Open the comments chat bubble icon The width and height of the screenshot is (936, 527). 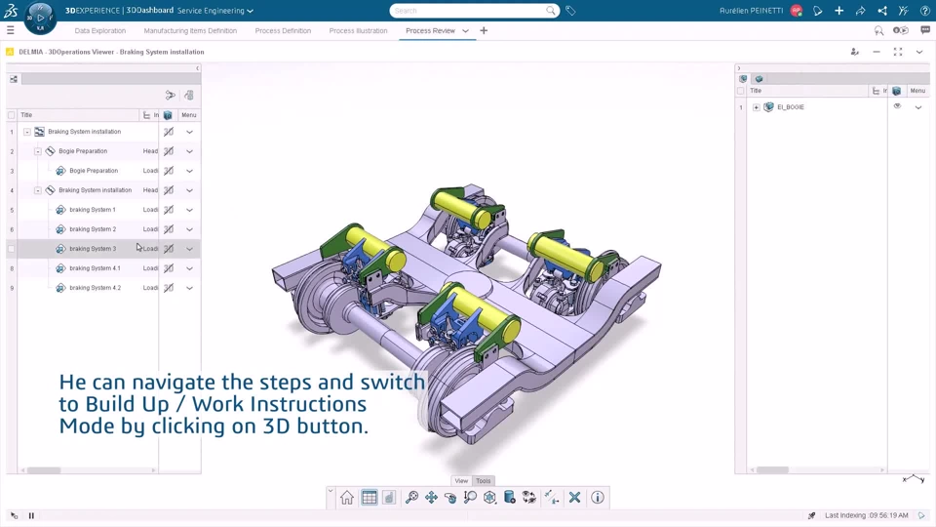pos(925,30)
